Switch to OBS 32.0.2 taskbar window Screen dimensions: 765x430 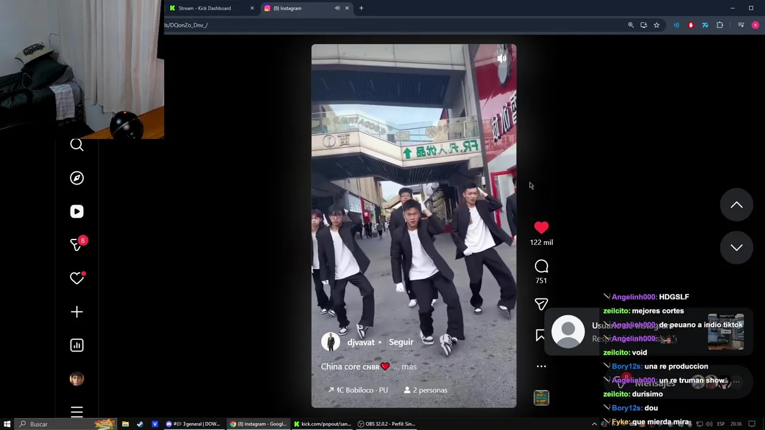[x=386, y=424]
